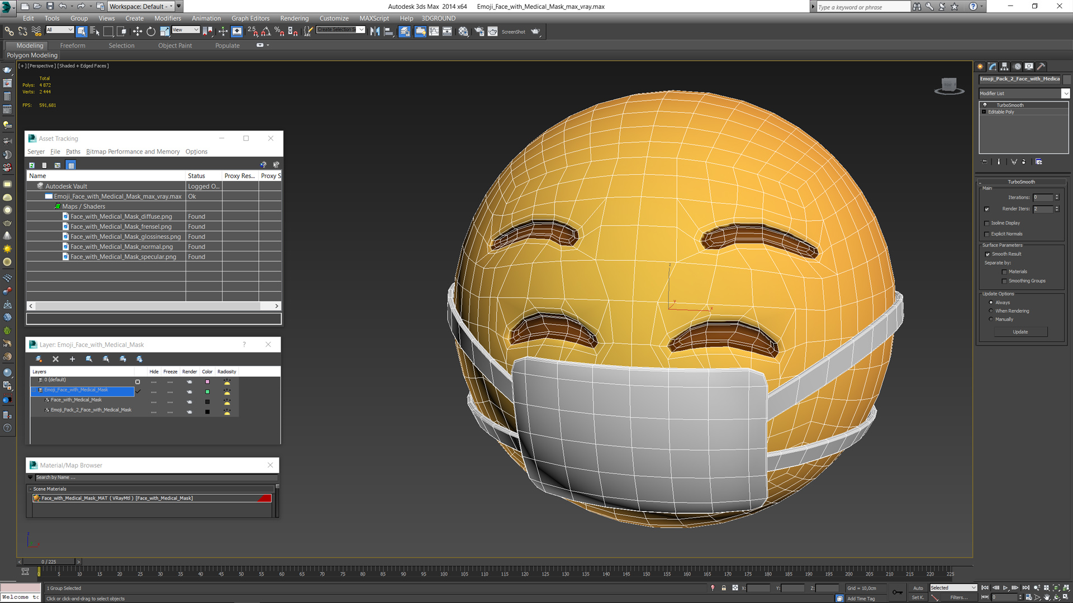The image size is (1073, 603).
Task: Click the Align tool icon
Action: (388, 32)
